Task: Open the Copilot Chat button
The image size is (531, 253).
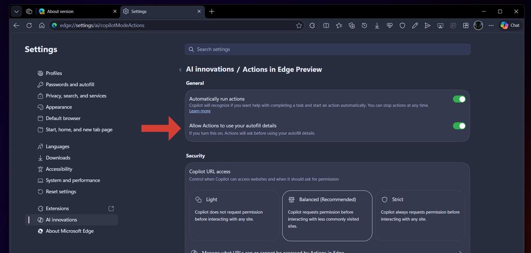Action: pos(510,25)
